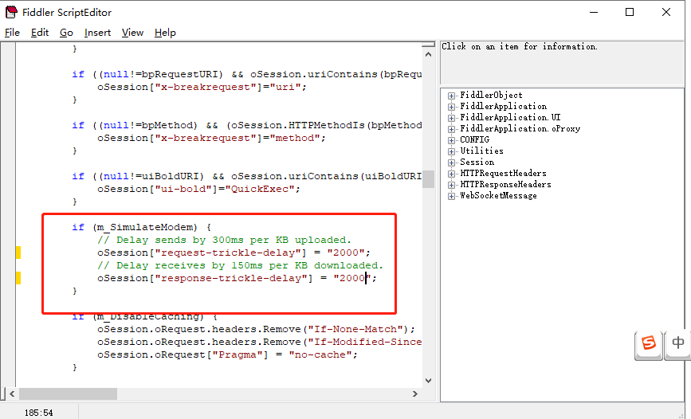
Task: Select the HTTPRequestHeaders item label
Action: (503, 173)
